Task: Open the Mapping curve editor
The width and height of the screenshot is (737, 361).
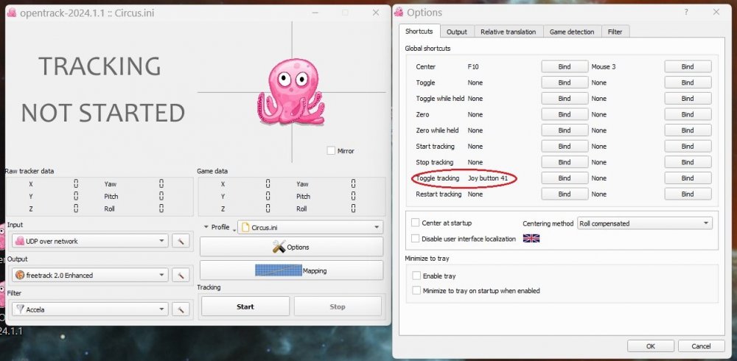Action: 291,270
